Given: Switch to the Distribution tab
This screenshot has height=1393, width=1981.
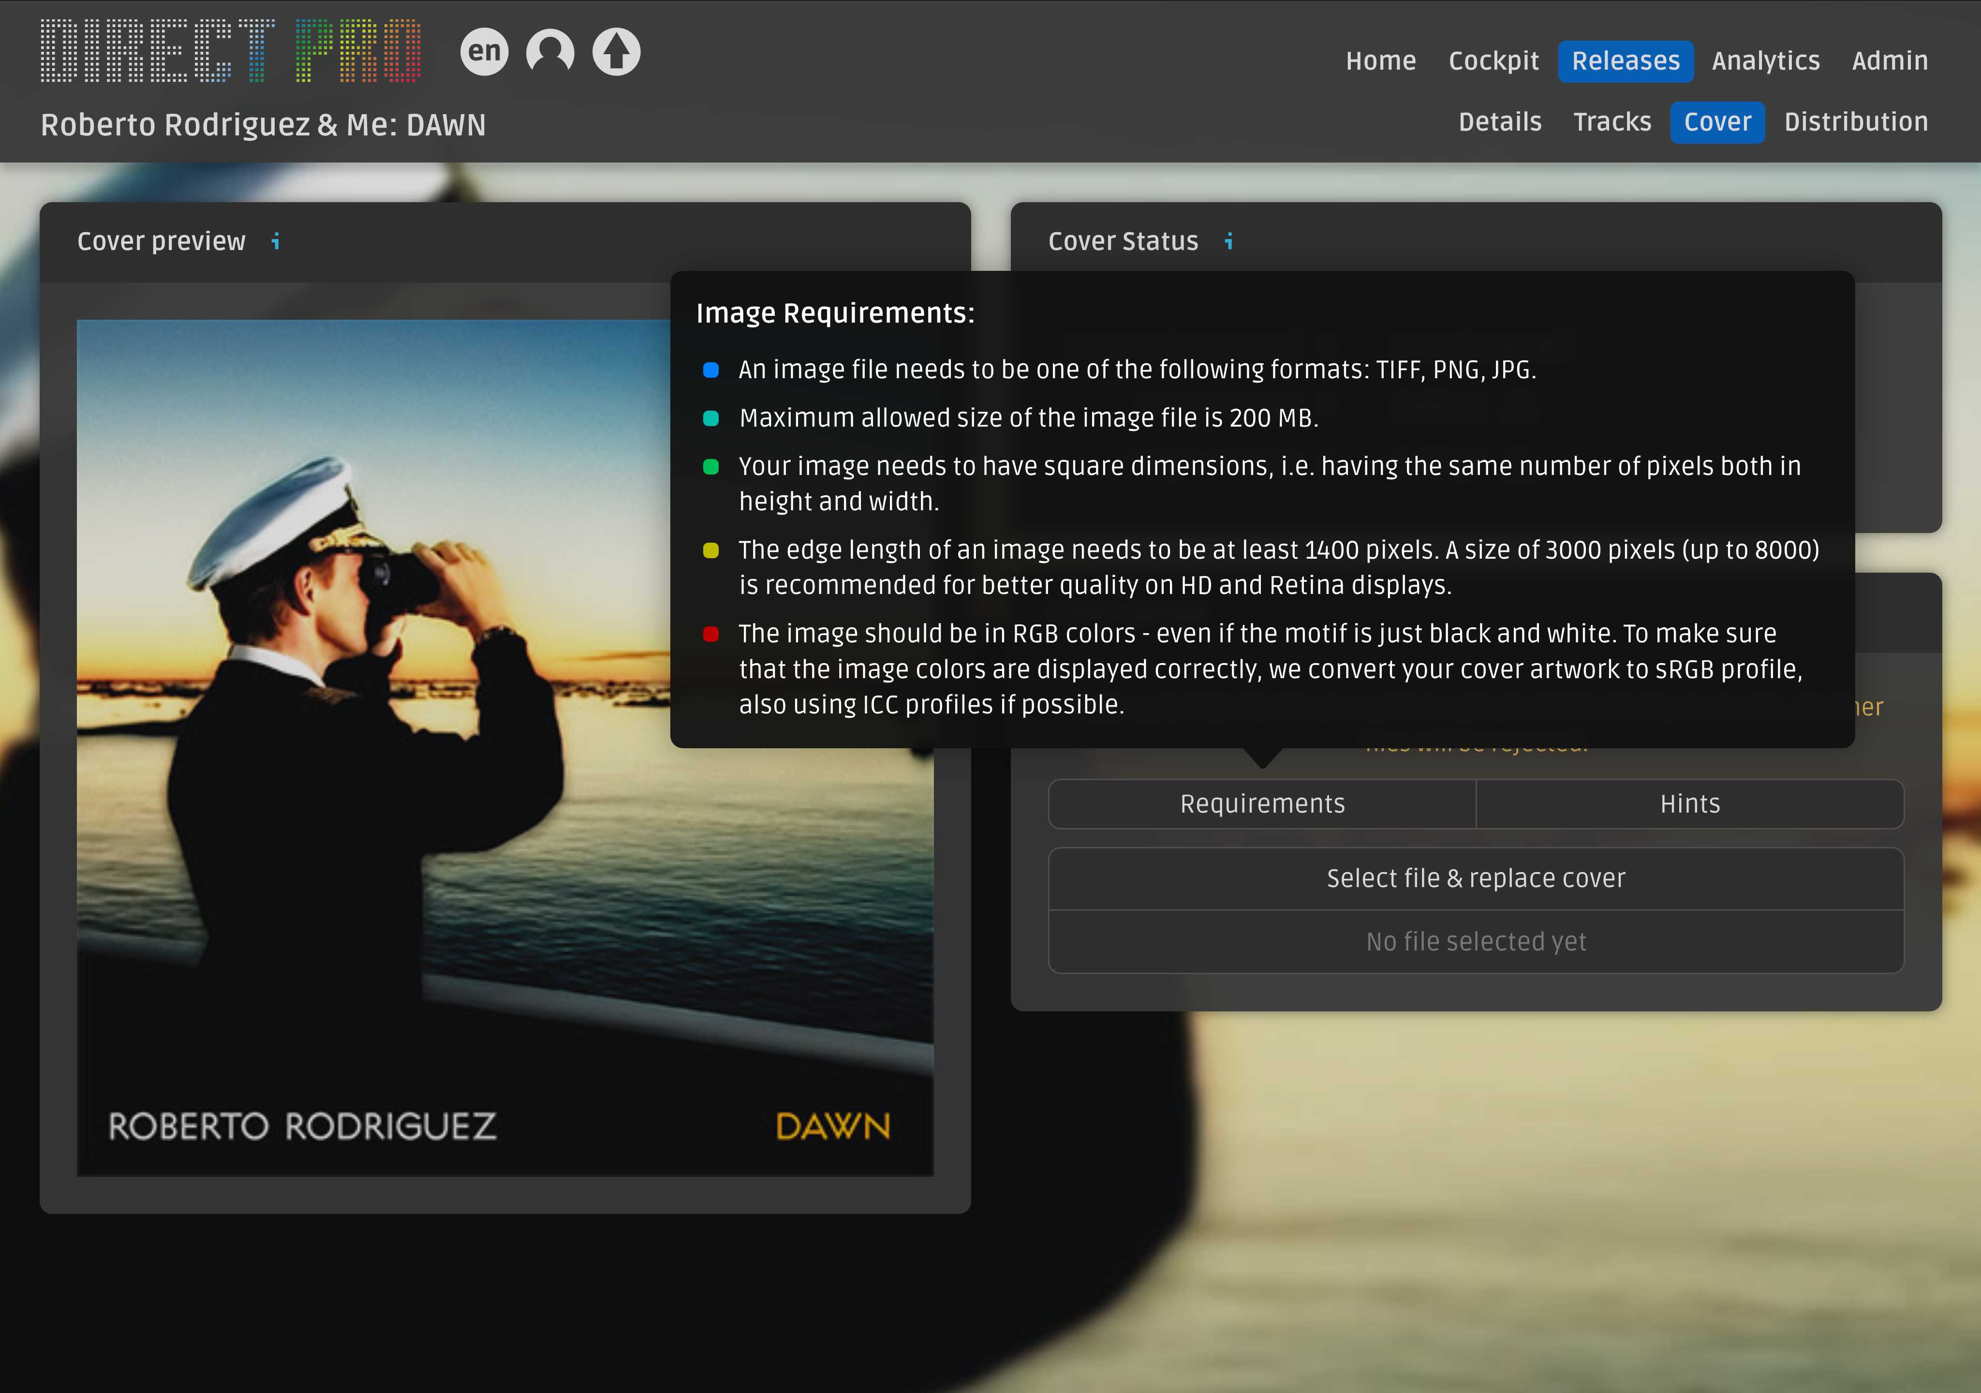Looking at the screenshot, I should [x=1856, y=122].
